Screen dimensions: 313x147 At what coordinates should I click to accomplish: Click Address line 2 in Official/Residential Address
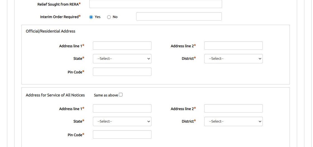(x=233, y=46)
